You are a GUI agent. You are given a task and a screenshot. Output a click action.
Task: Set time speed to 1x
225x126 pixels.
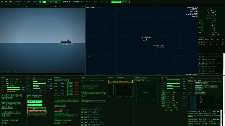pyautogui.click(x=44, y=2)
